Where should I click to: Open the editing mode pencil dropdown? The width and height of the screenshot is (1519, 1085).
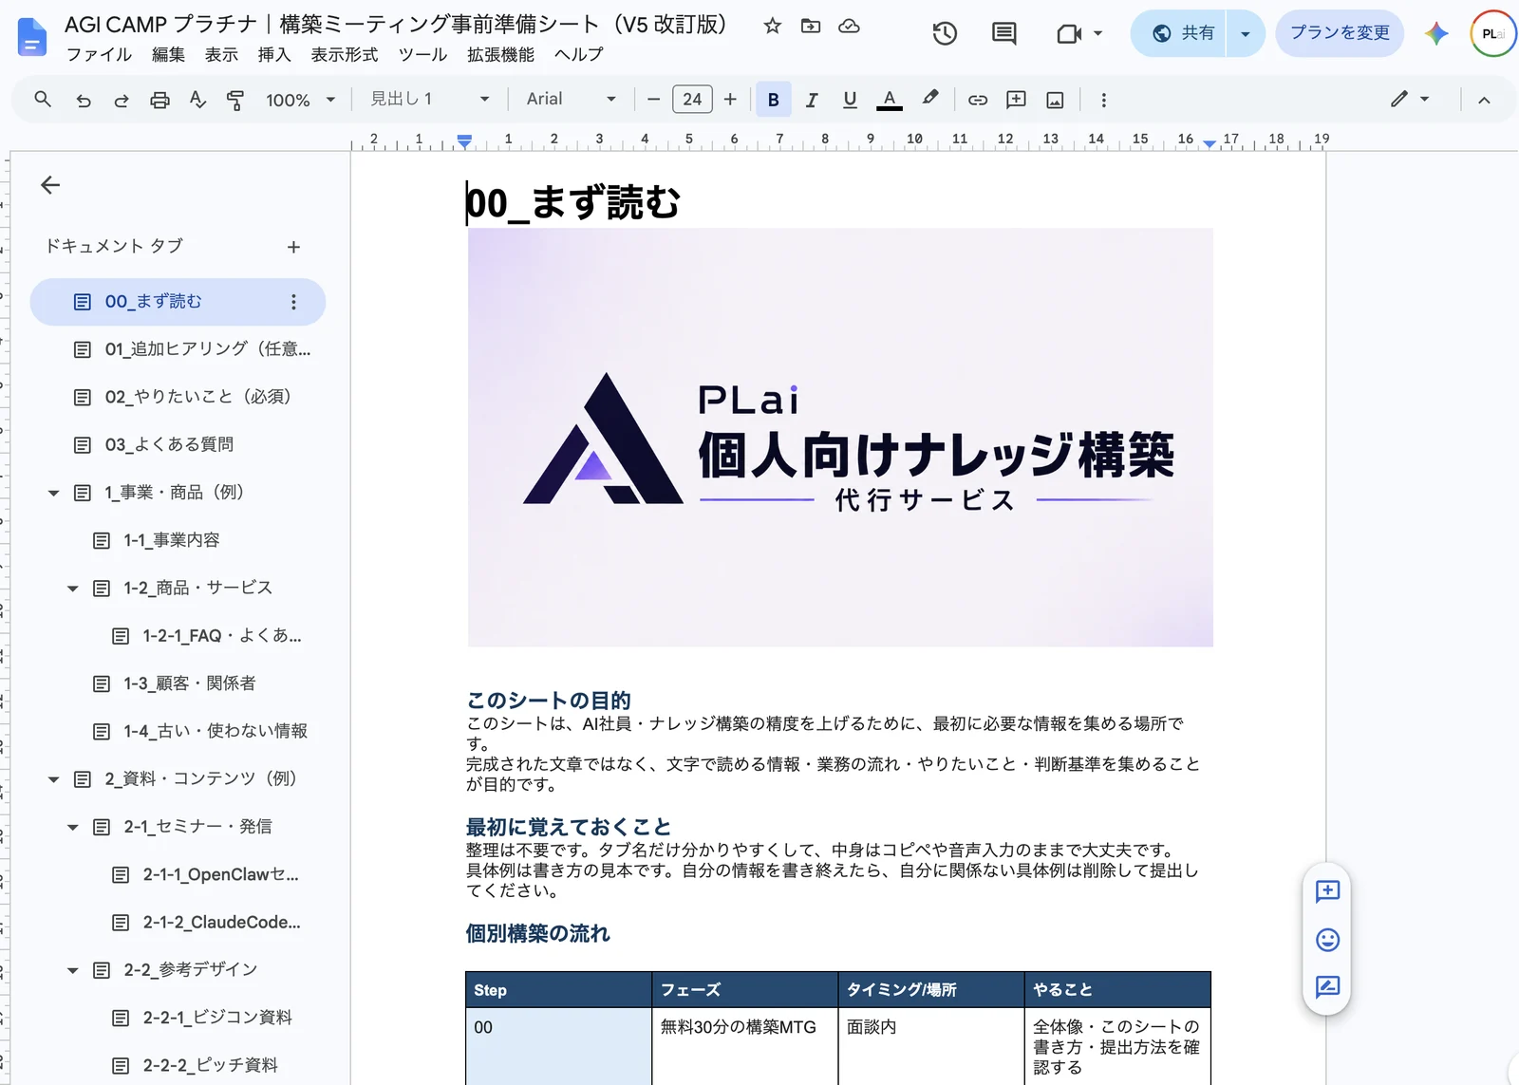pyautogui.click(x=1409, y=99)
